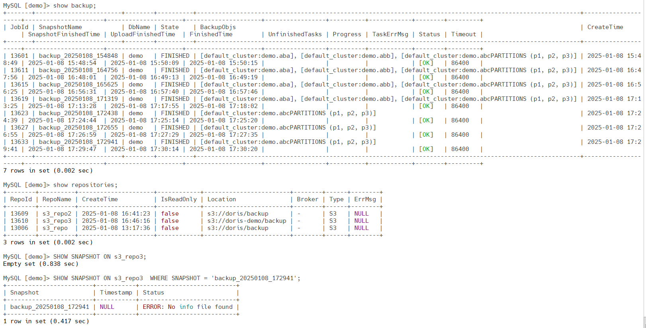Click the Progress column header
The width and height of the screenshot is (646, 328).
pos(347,34)
